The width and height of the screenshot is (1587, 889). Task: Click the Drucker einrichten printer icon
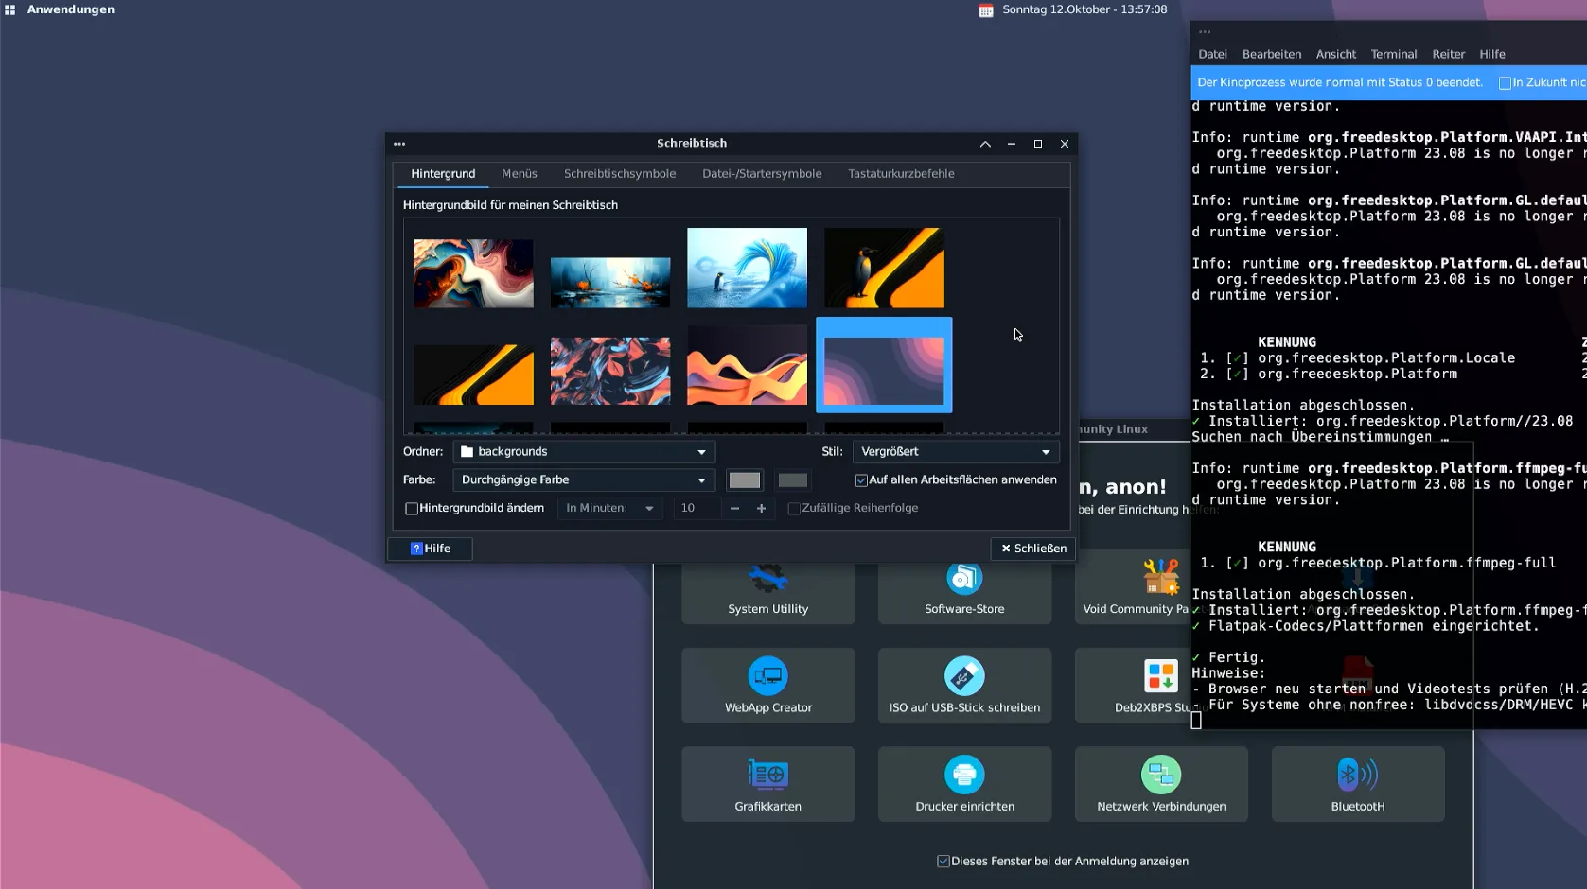(963, 776)
